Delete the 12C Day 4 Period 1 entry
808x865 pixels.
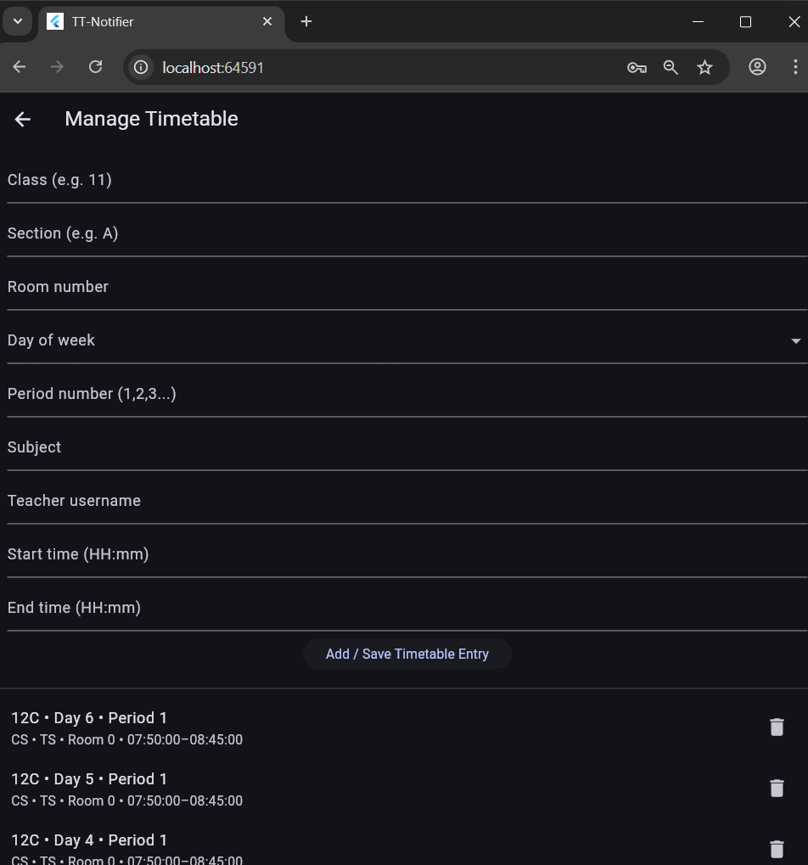point(776,849)
